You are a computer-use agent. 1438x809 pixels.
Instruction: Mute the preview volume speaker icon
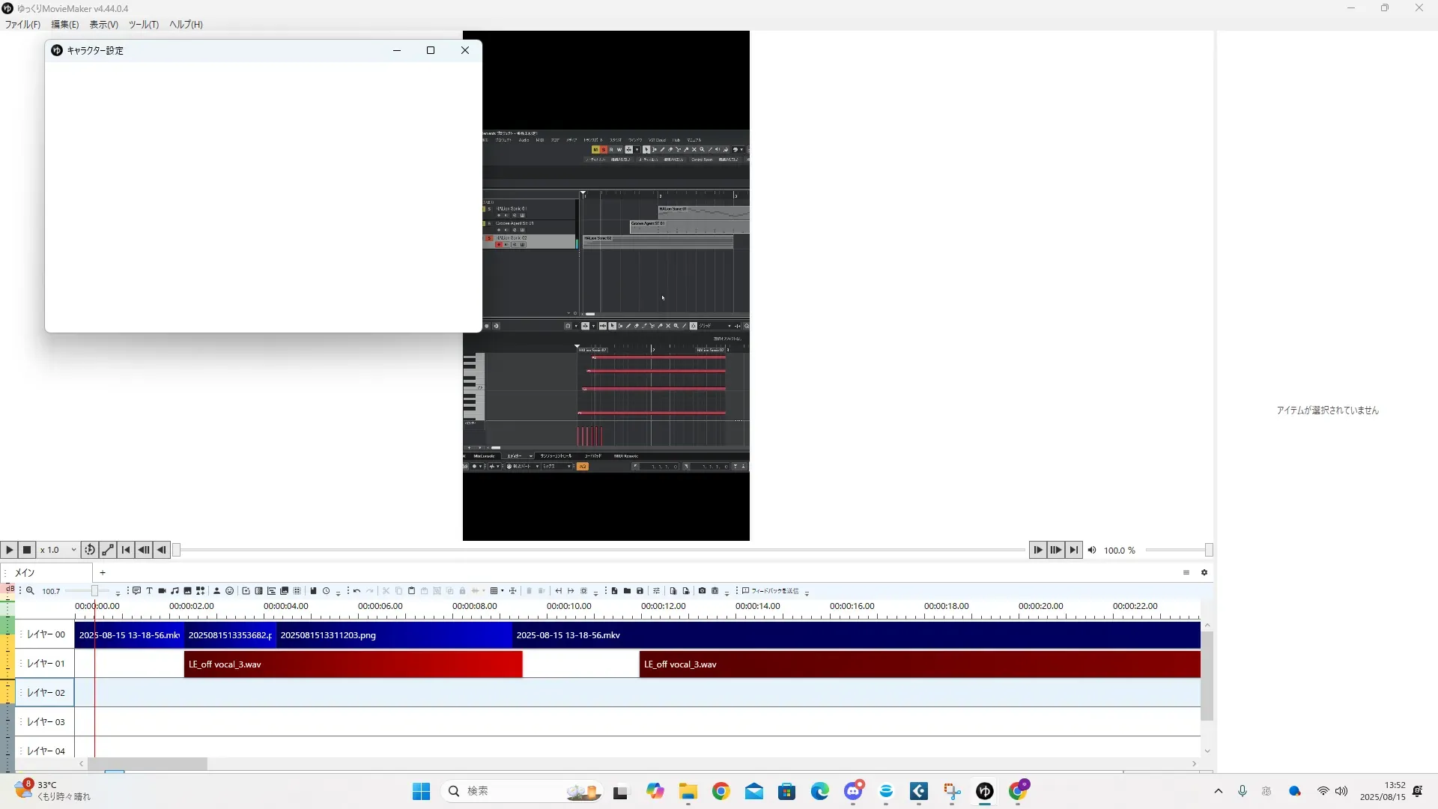pos(1092,550)
